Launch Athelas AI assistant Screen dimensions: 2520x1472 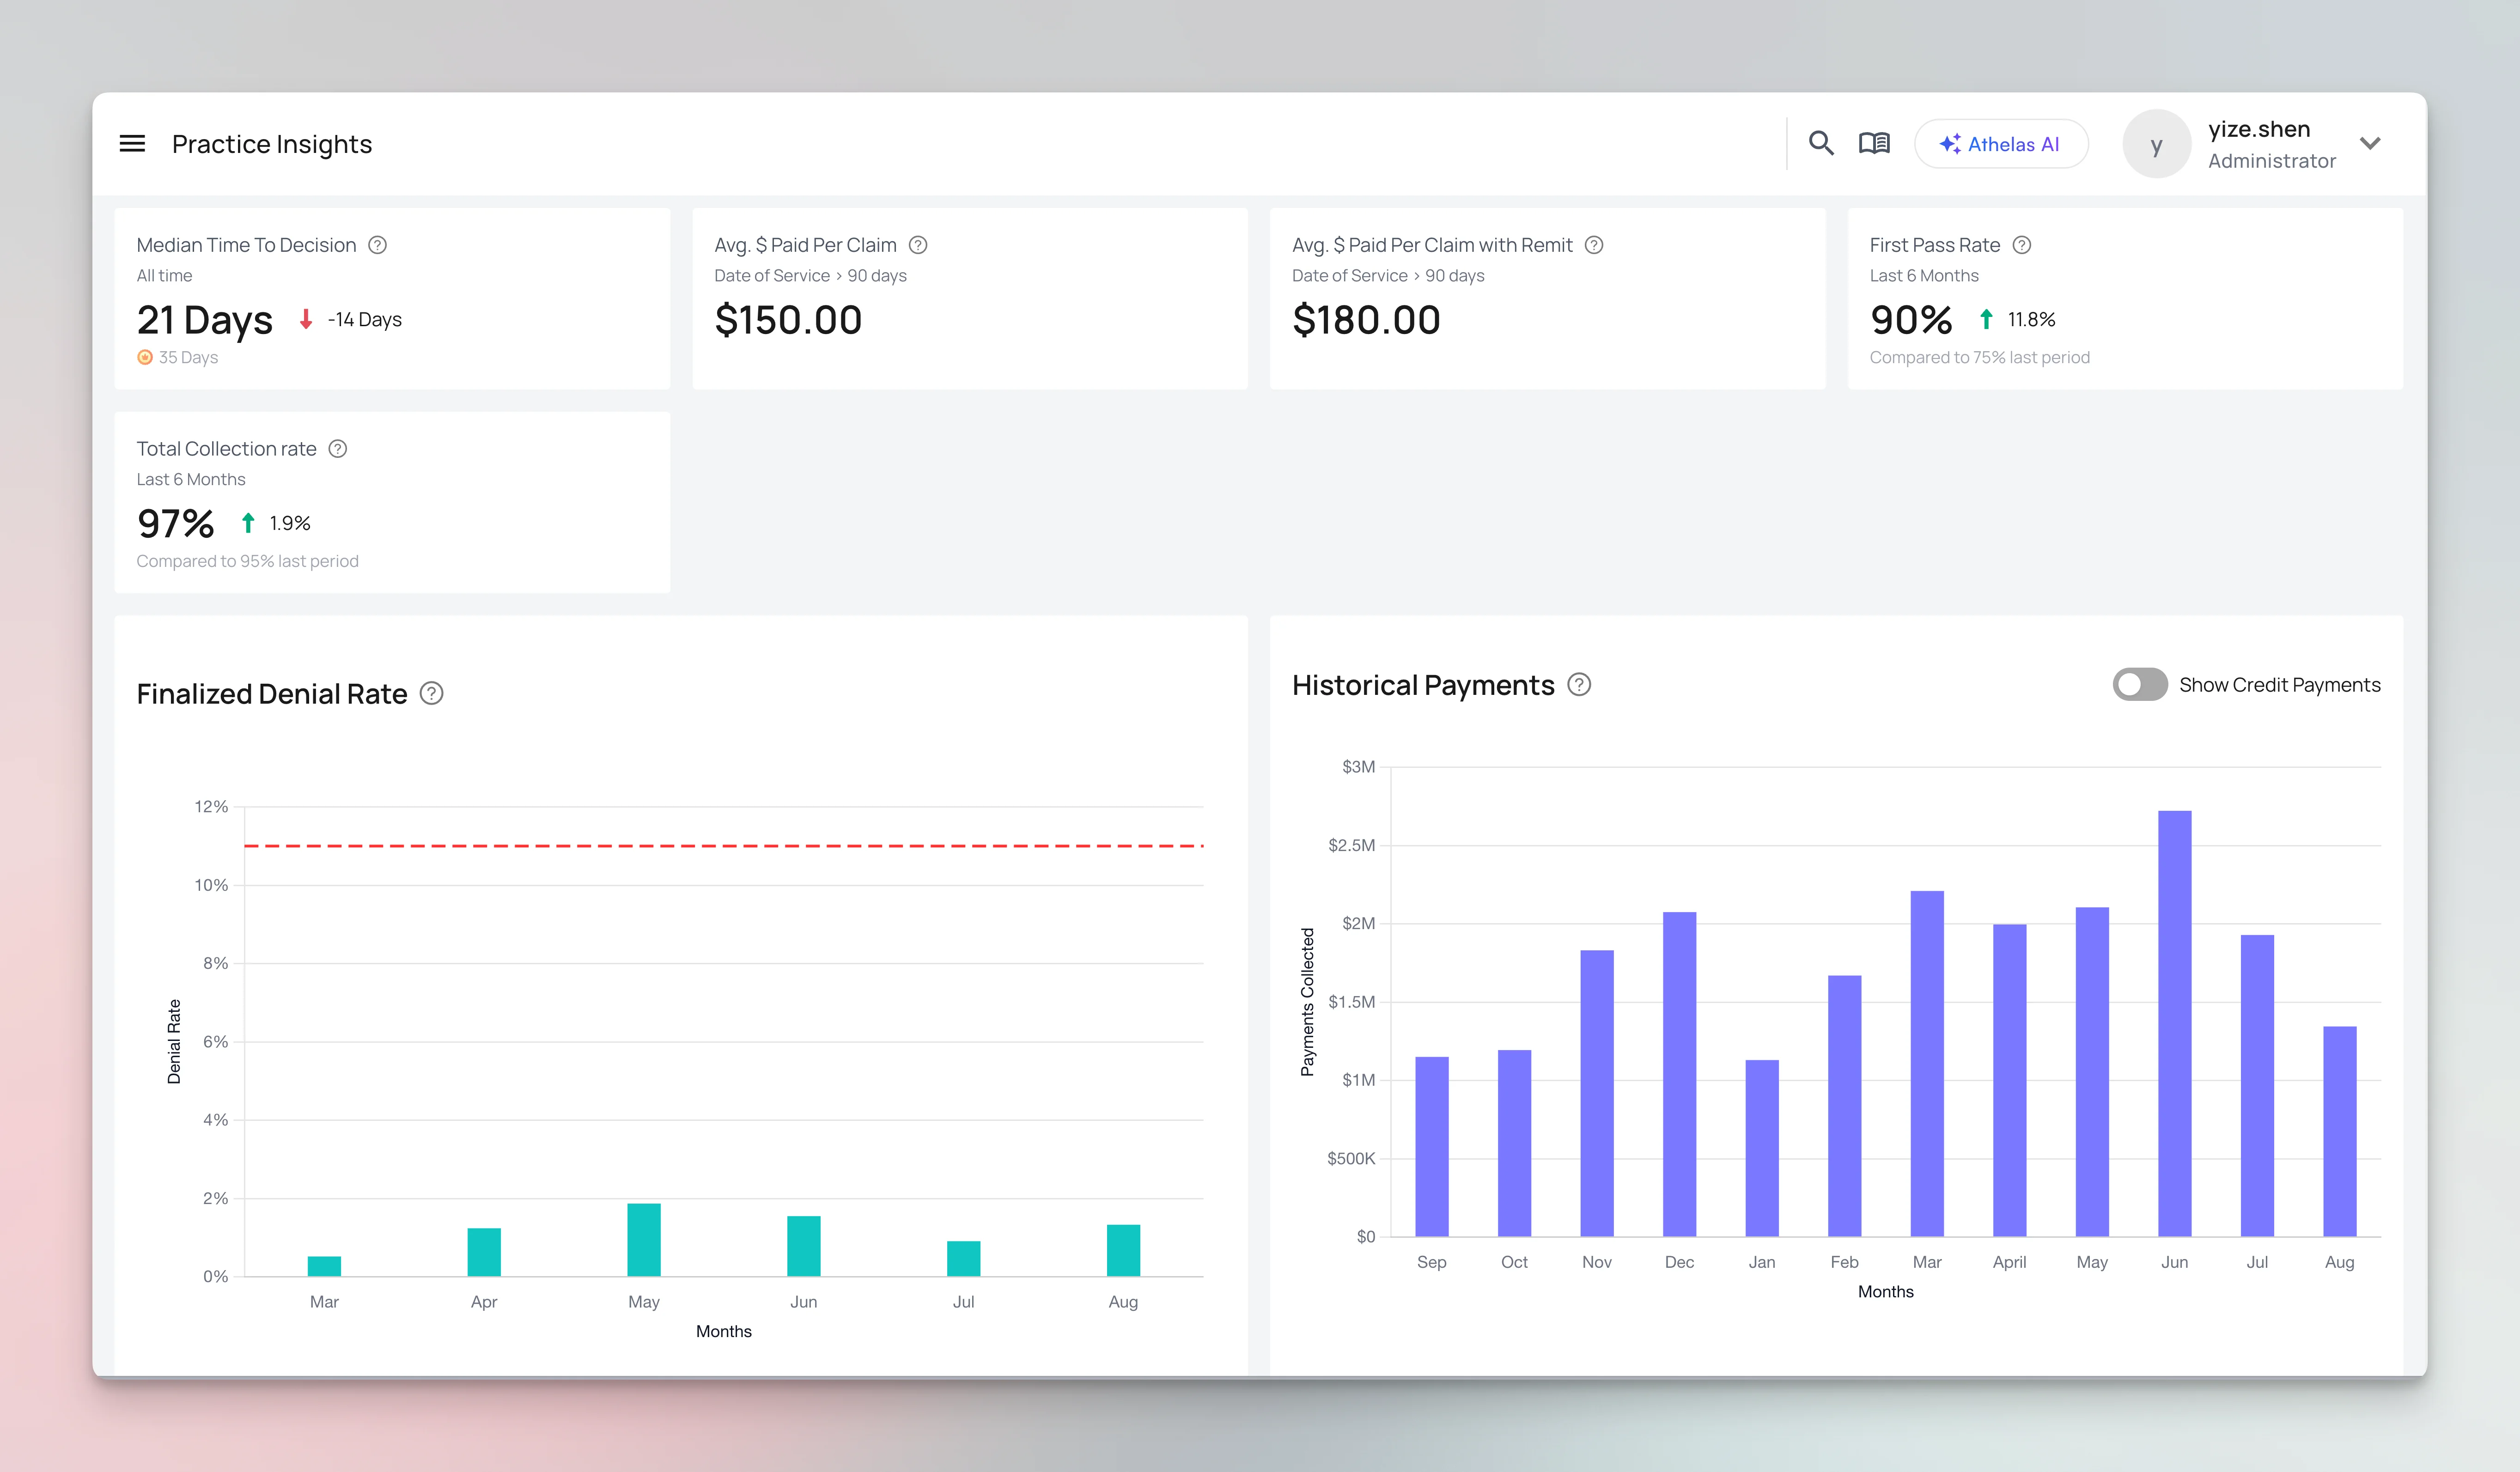tap(2000, 144)
